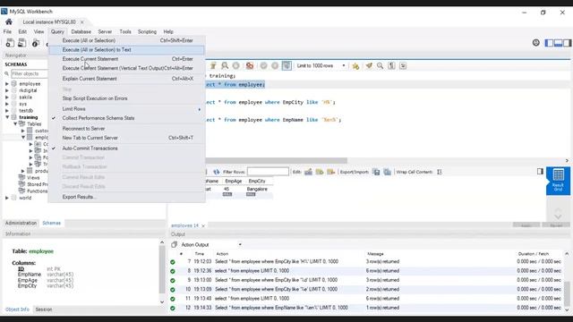The width and height of the screenshot is (573, 322).
Task: Expand the sakila schema node
Action: [7, 97]
